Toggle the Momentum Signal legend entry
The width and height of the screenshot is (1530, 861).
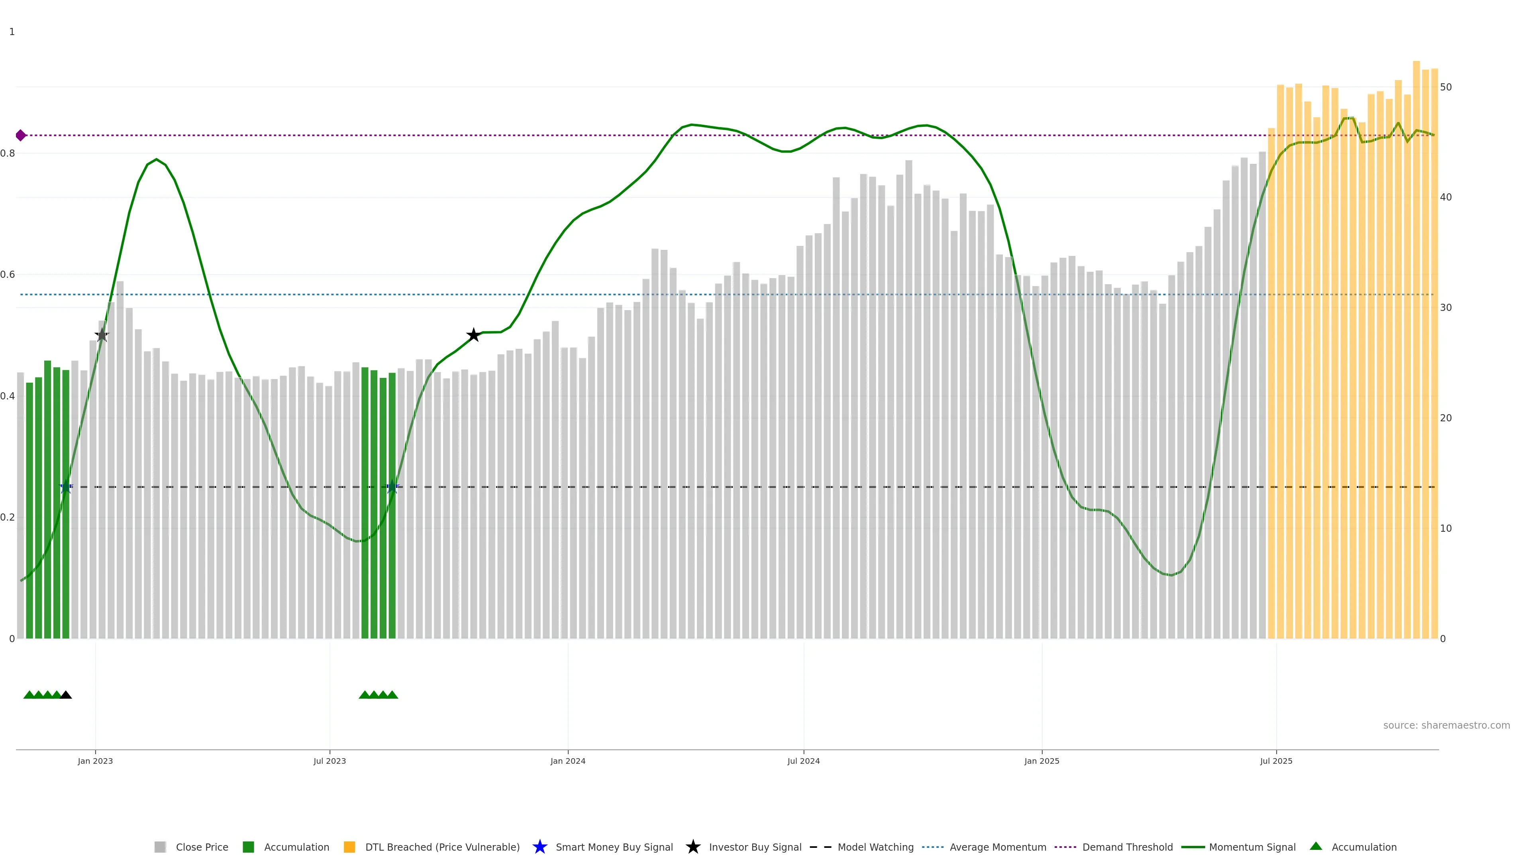[x=1252, y=847]
